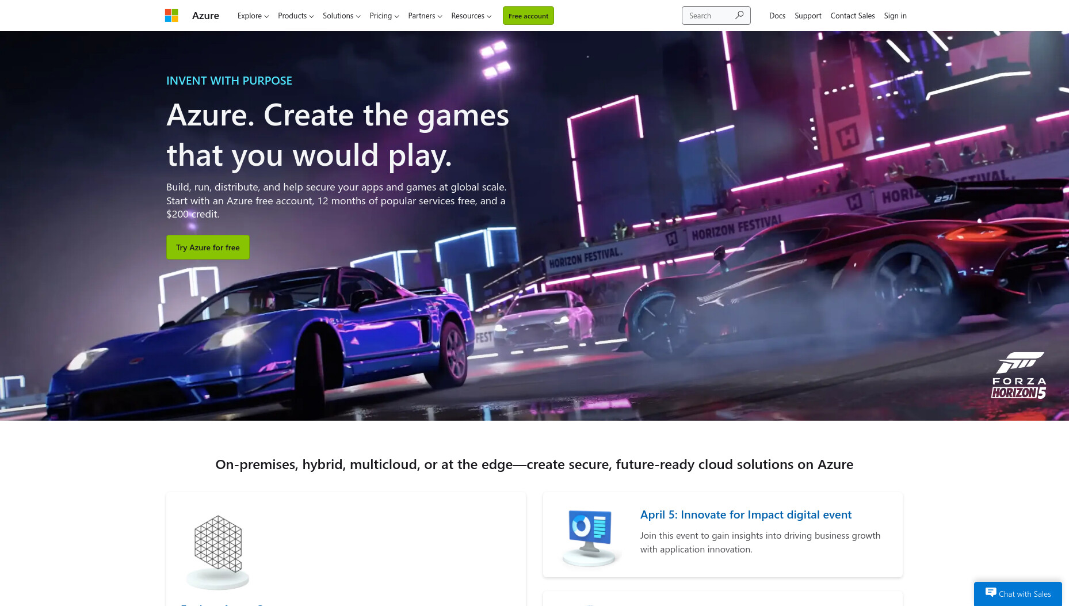Click the Free account button
1069x606 pixels.
coord(528,16)
